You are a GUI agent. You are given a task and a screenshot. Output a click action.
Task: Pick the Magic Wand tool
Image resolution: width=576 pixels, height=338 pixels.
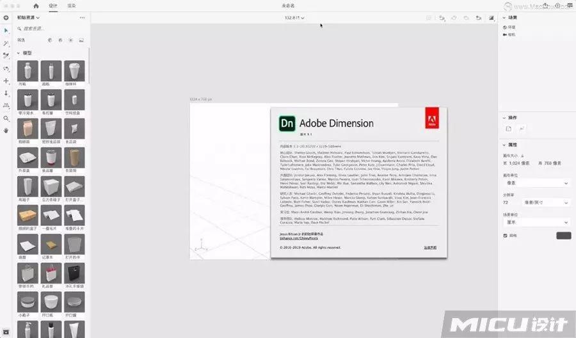coord(6,44)
